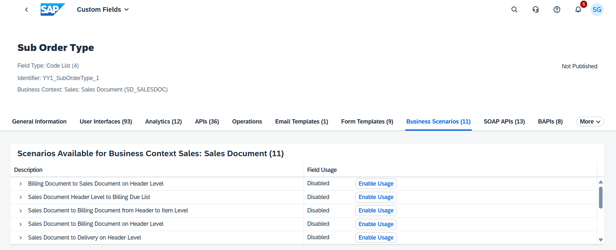Enable usage for Billing Document to Sales Document

click(376, 184)
